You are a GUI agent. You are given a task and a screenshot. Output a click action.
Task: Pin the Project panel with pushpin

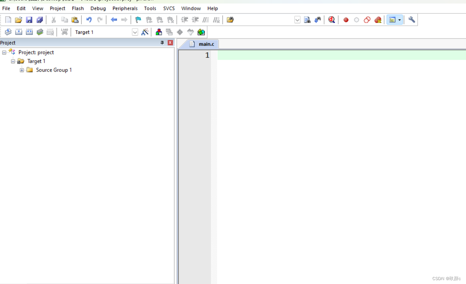coord(162,43)
